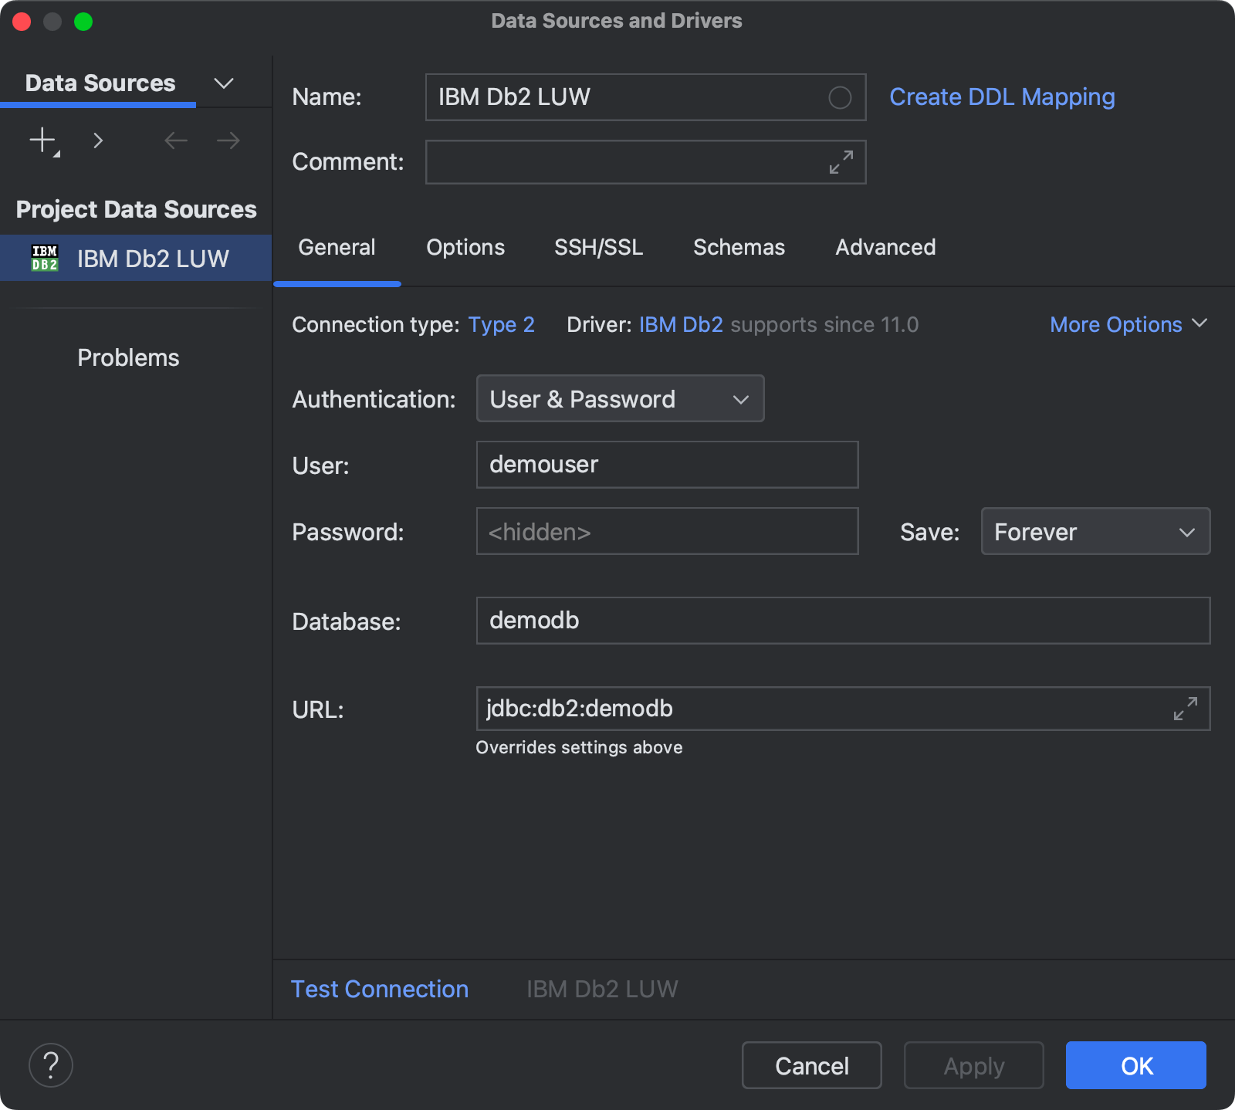
Task: Select the Problems section
Action: coord(127,357)
